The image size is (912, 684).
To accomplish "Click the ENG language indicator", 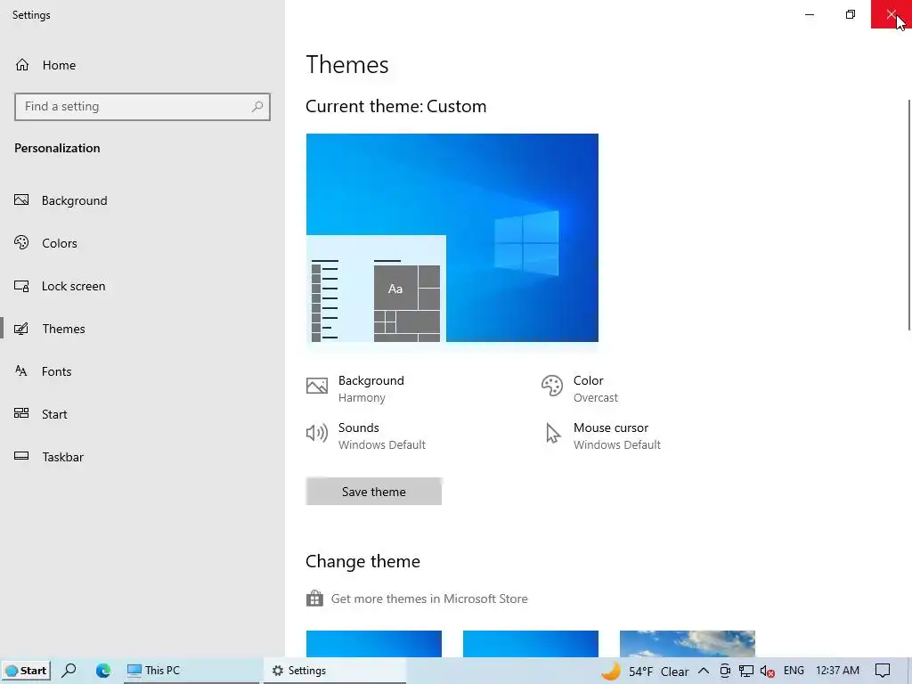I will [794, 671].
